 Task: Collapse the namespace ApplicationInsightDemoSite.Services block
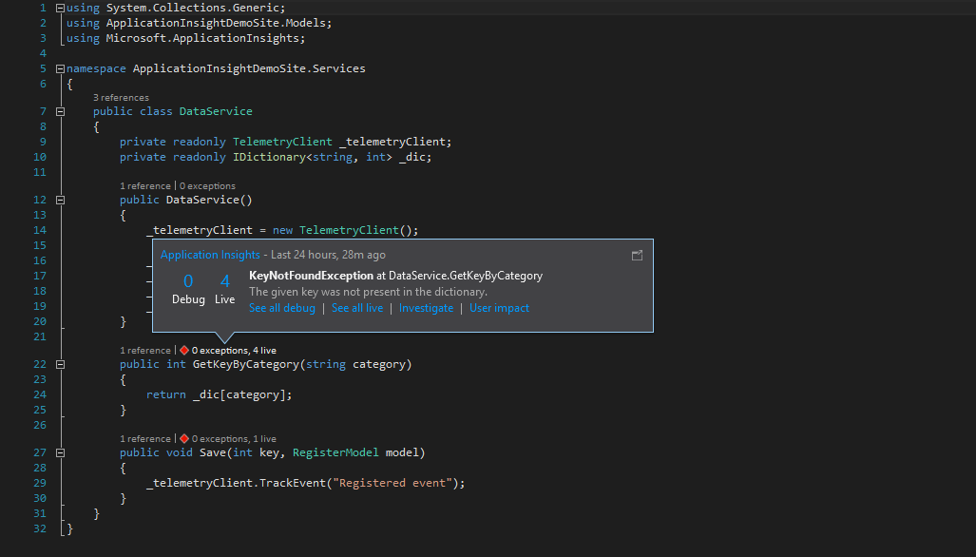[61, 69]
